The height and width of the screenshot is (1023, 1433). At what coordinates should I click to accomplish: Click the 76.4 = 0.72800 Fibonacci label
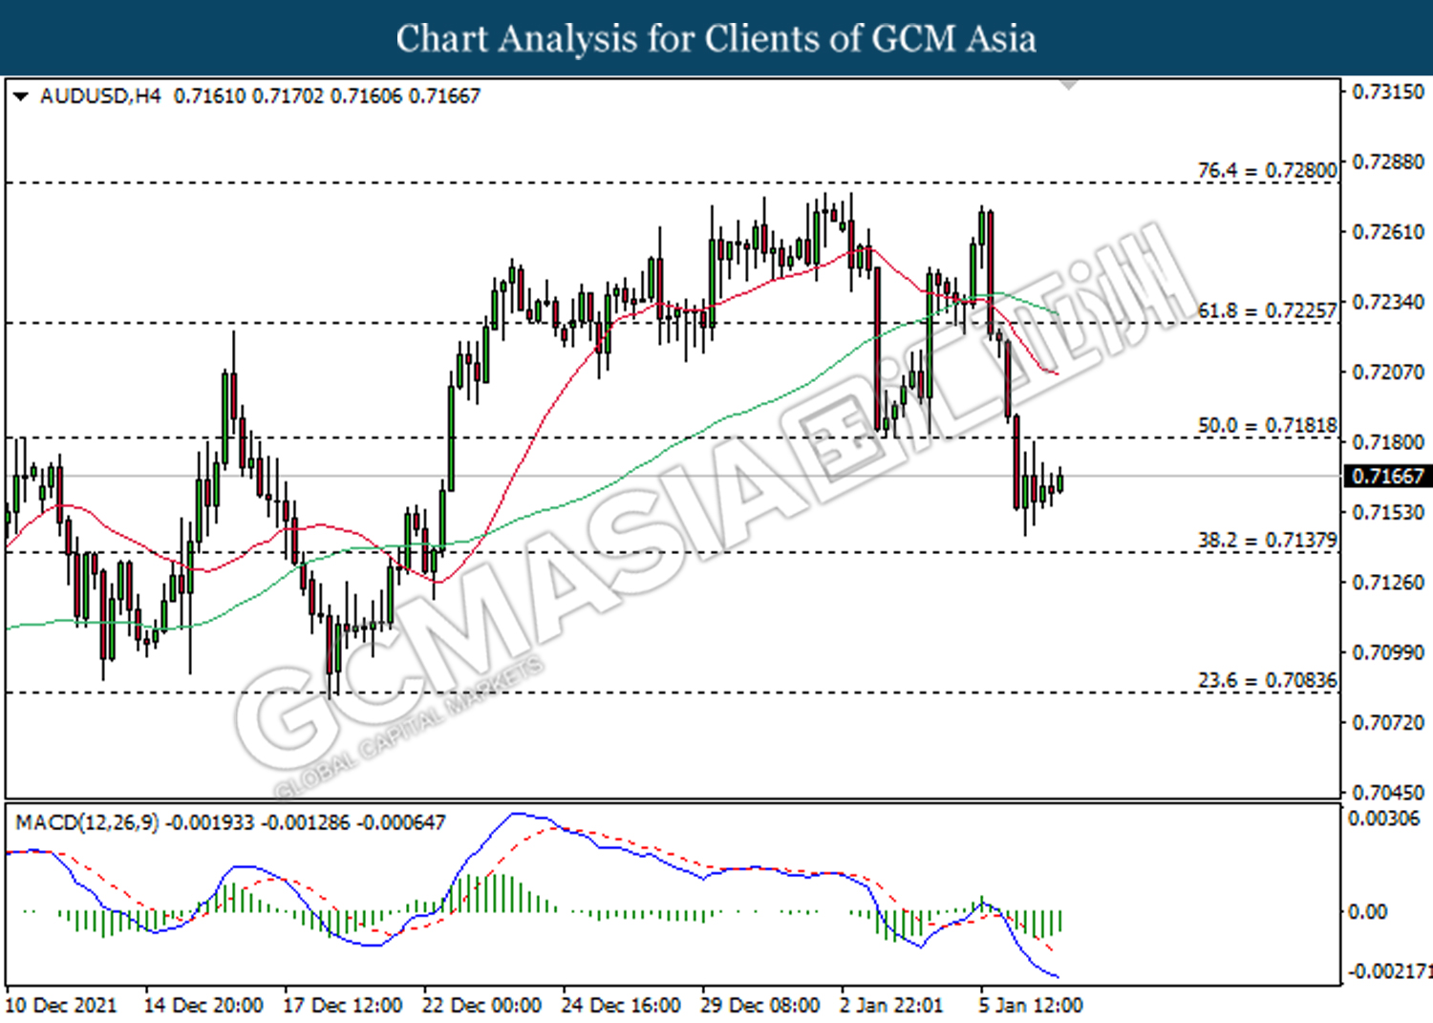(1267, 170)
